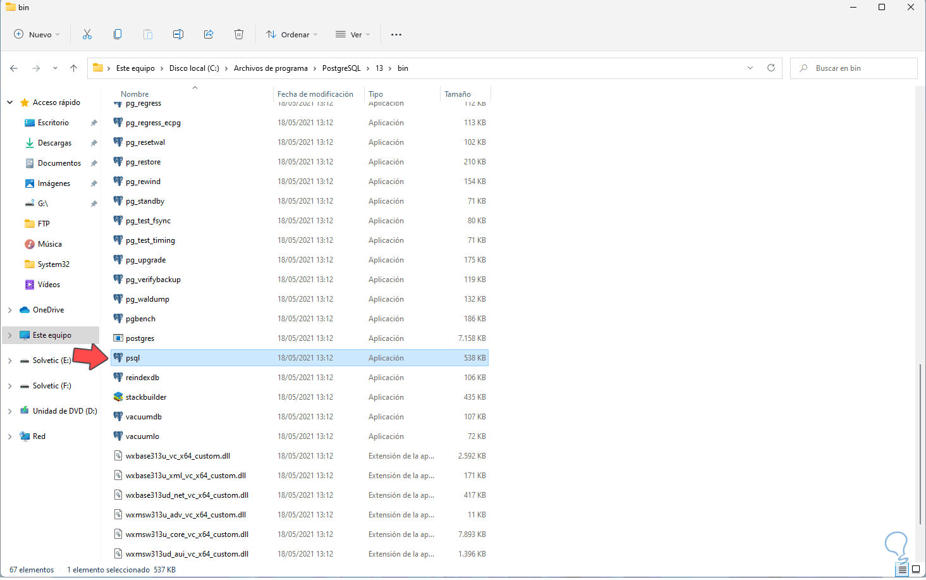Expand the Red network node
Screen dimensions: 926x580
pos(10,436)
